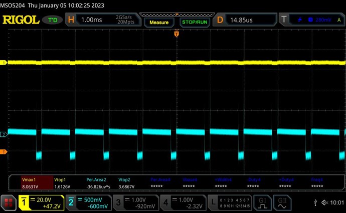This screenshot has height=213, width=346.
Task: Select the Per.Area2 measurement item
Action: click(x=98, y=183)
